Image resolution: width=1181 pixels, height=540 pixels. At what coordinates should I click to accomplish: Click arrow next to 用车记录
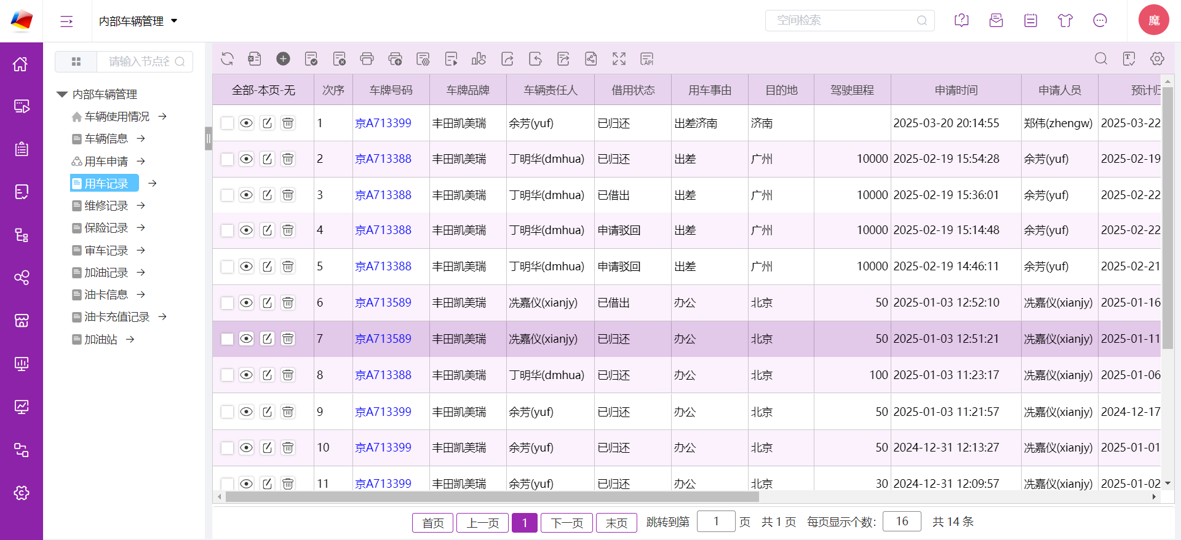coord(153,183)
